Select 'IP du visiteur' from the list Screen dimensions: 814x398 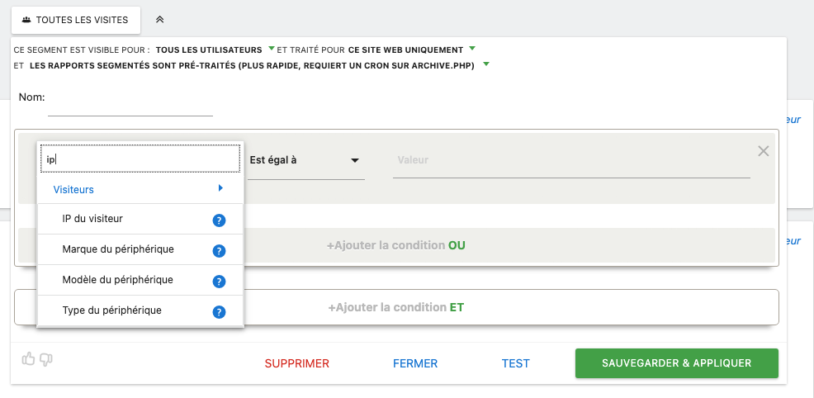pyautogui.click(x=92, y=219)
